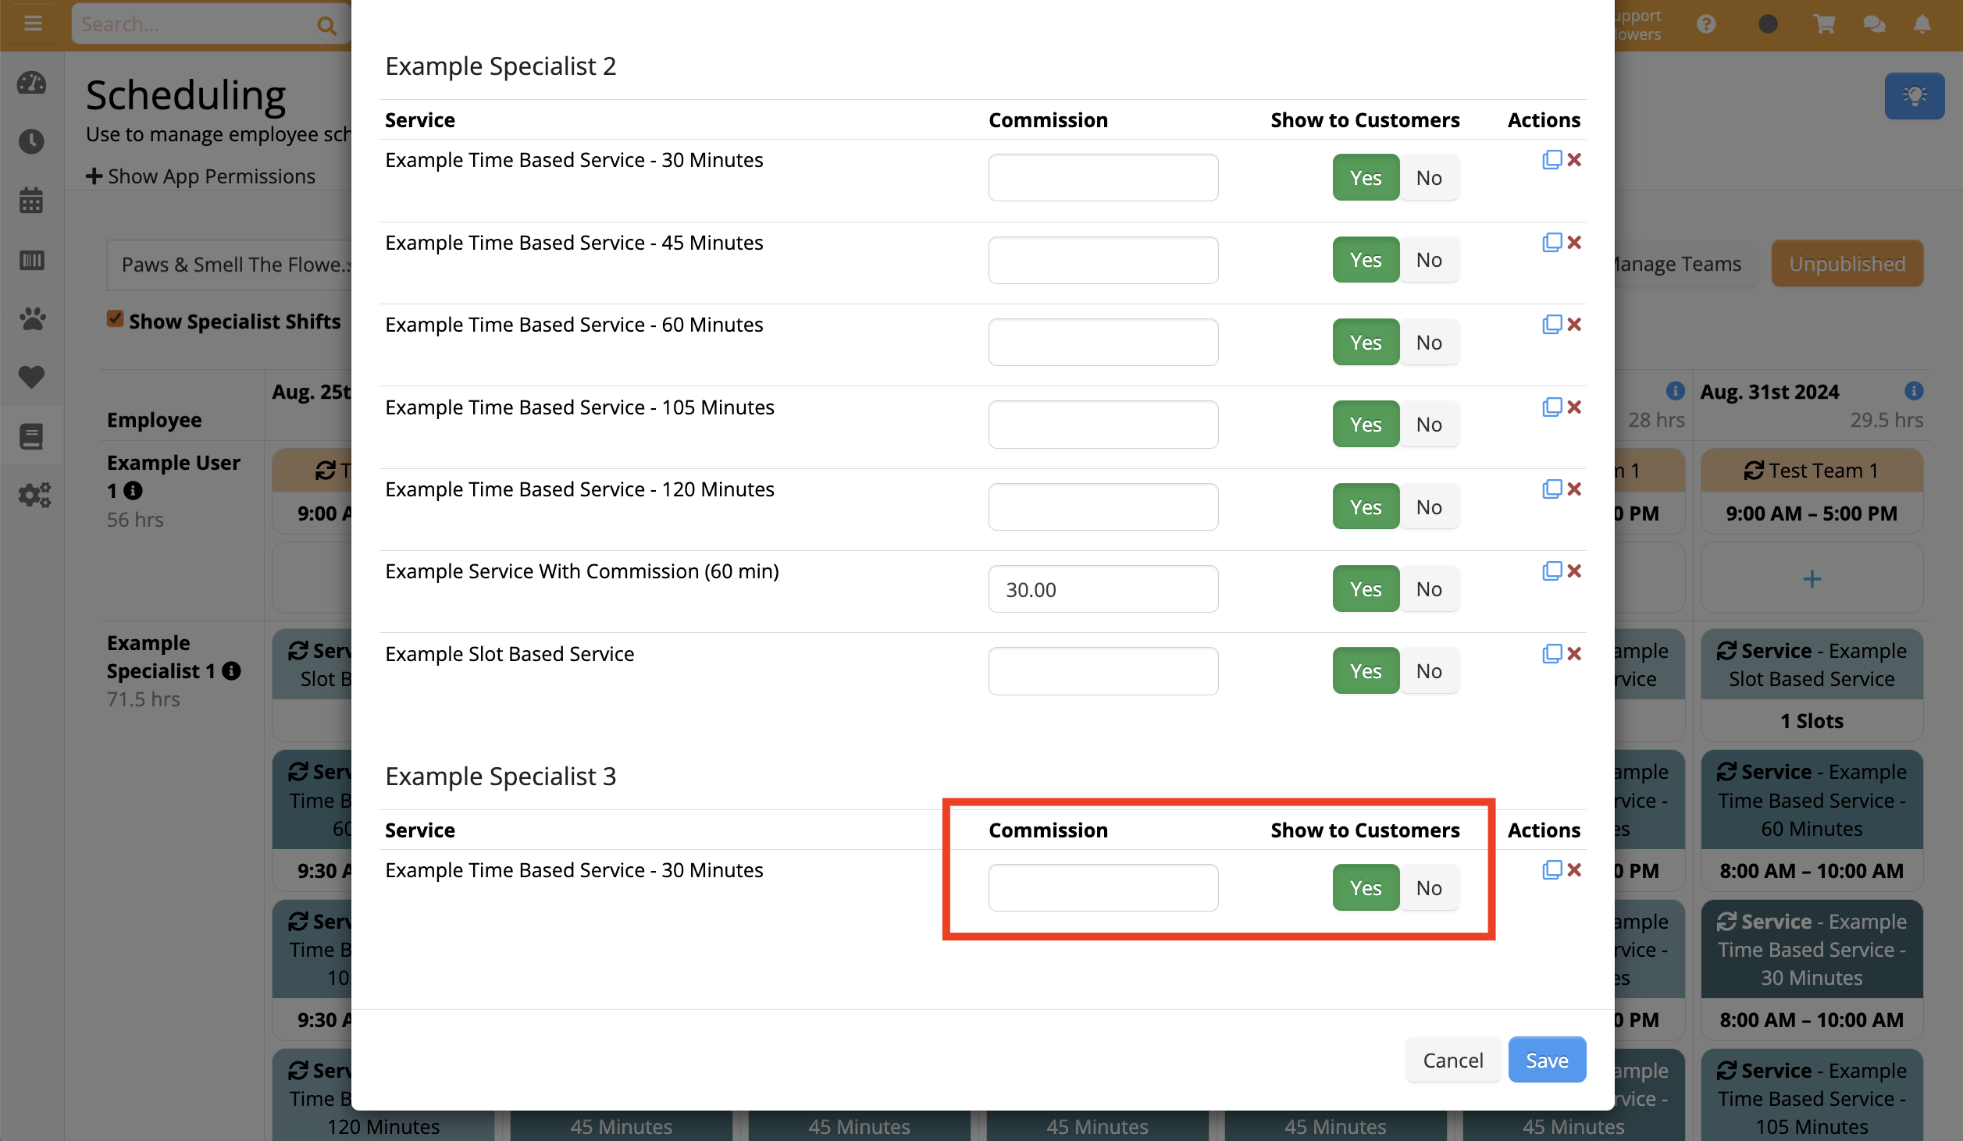This screenshot has height=1141, width=1963.
Task: Delete the Specialist 2 30 Minutes service row
Action: [1574, 159]
